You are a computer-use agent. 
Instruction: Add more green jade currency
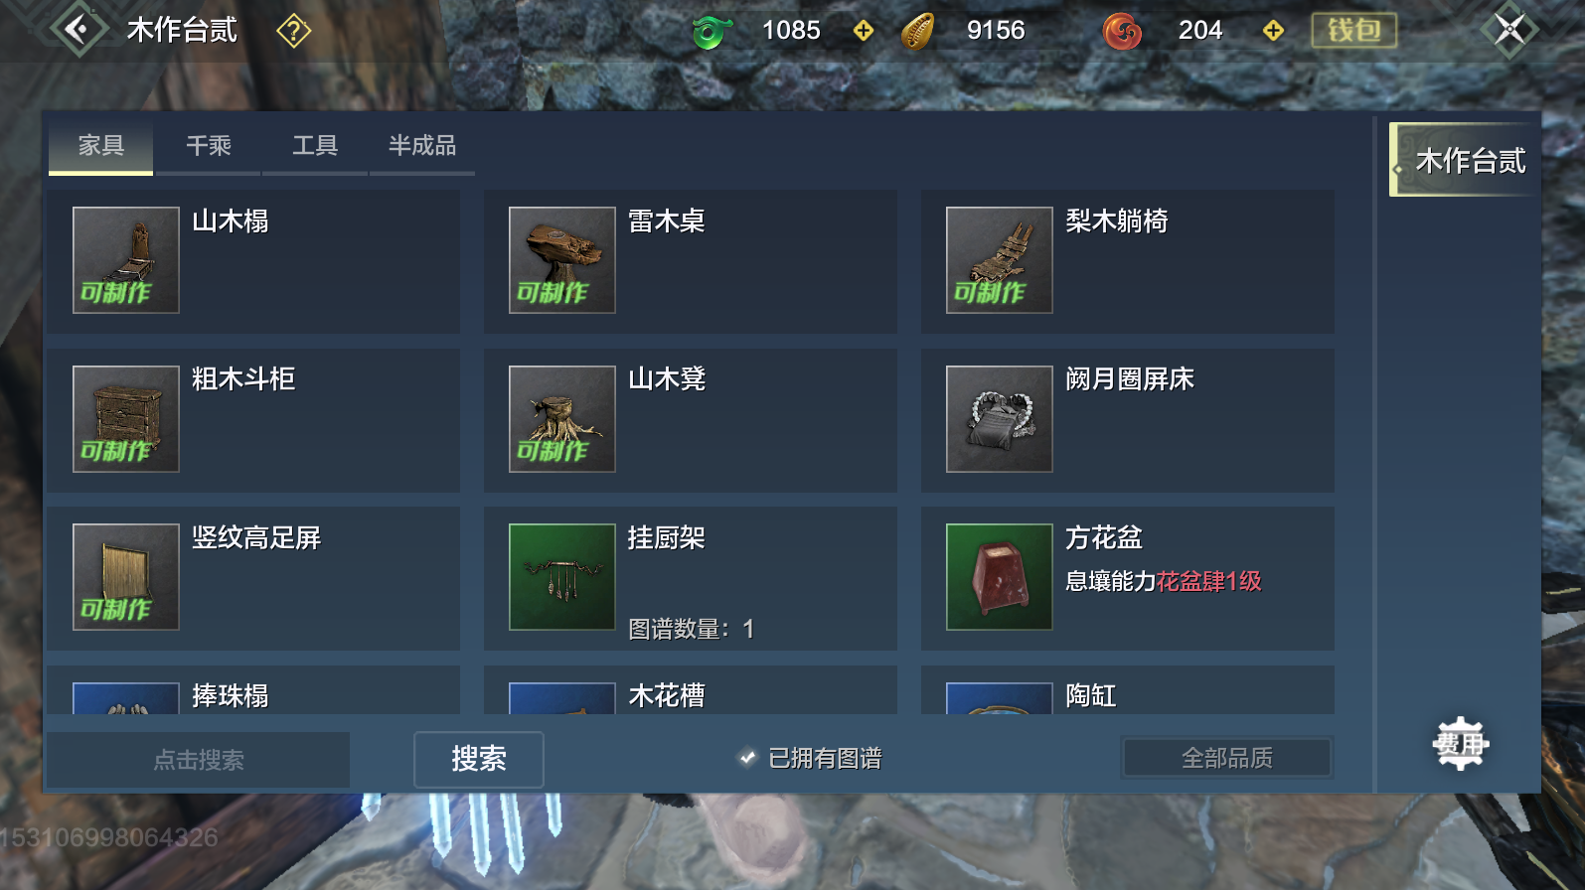click(864, 31)
